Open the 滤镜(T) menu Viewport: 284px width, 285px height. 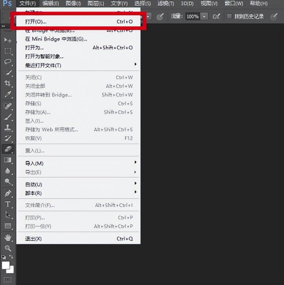166,3
